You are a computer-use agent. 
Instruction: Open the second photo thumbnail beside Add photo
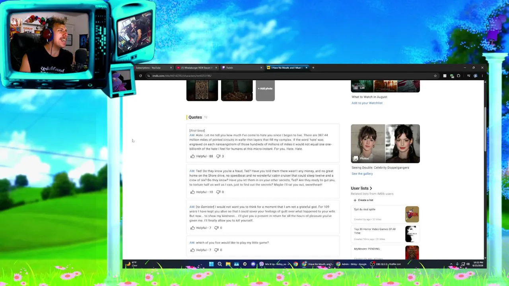coord(237,91)
